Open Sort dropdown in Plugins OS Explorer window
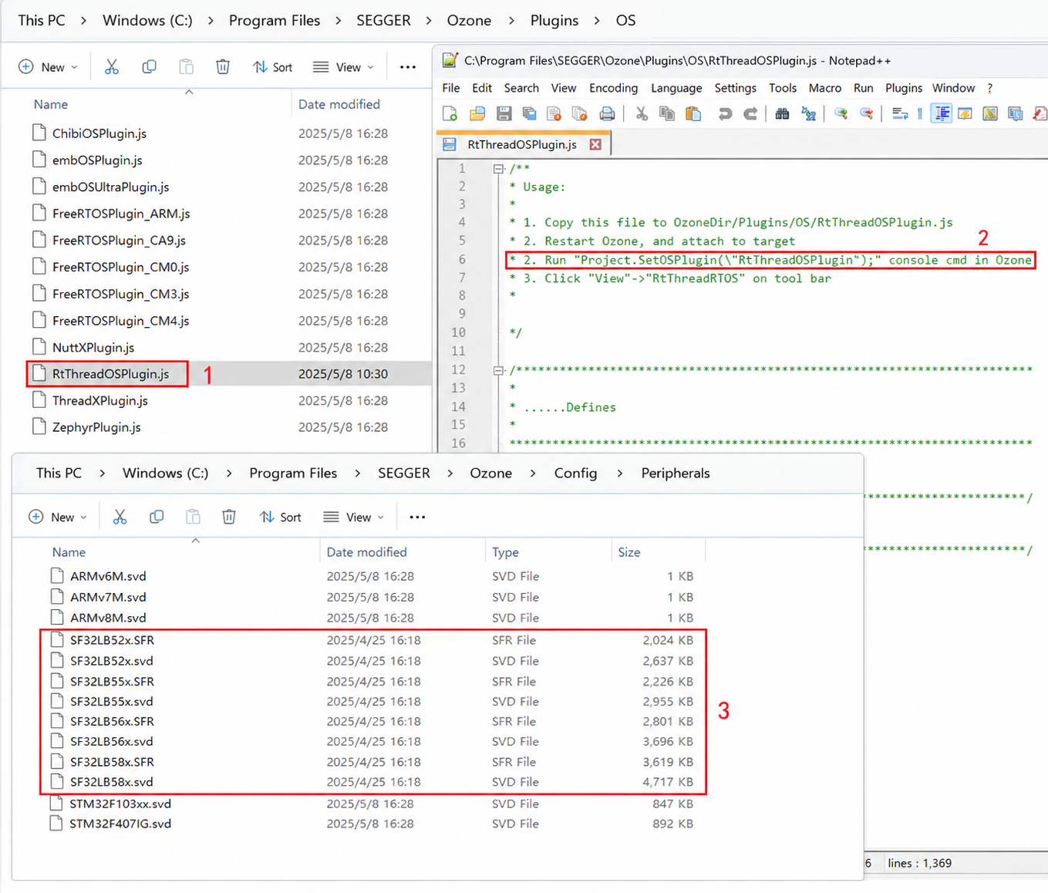 click(x=272, y=67)
